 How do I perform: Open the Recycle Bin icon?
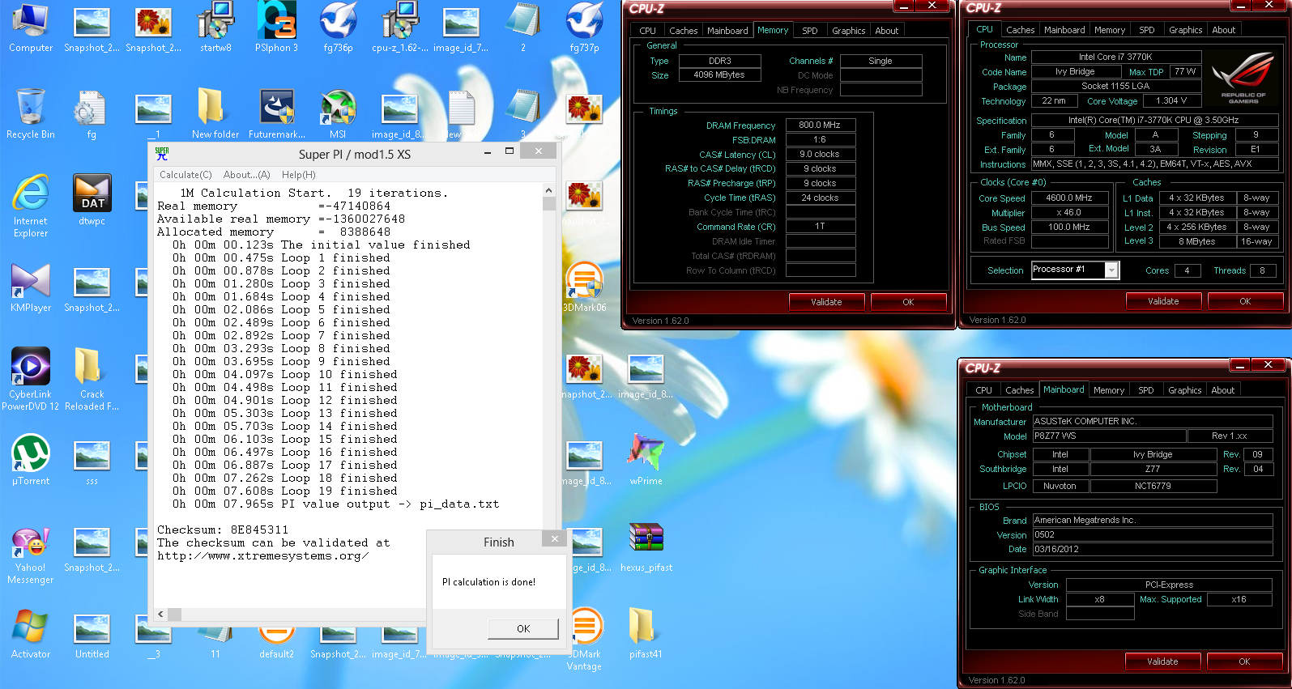tap(31, 114)
